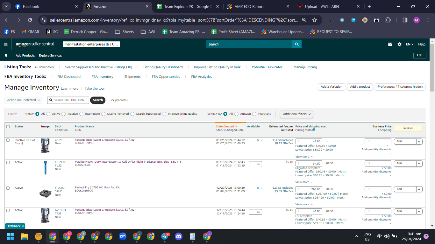Open the Seller Central settings gear

coord(399,44)
